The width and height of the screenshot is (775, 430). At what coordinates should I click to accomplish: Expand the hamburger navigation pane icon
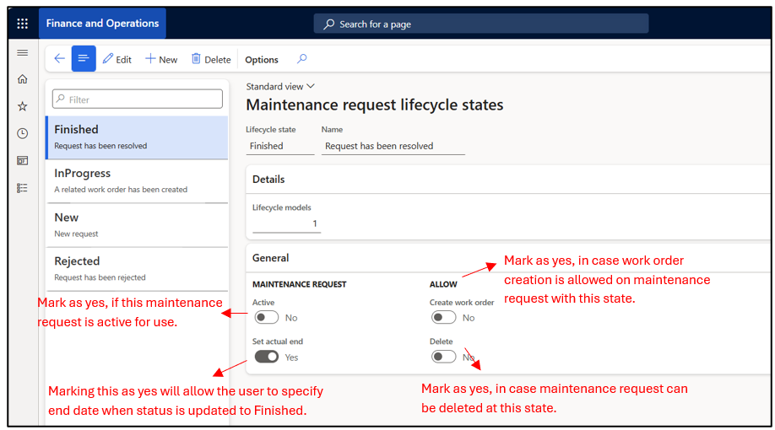(x=22, y=53)
